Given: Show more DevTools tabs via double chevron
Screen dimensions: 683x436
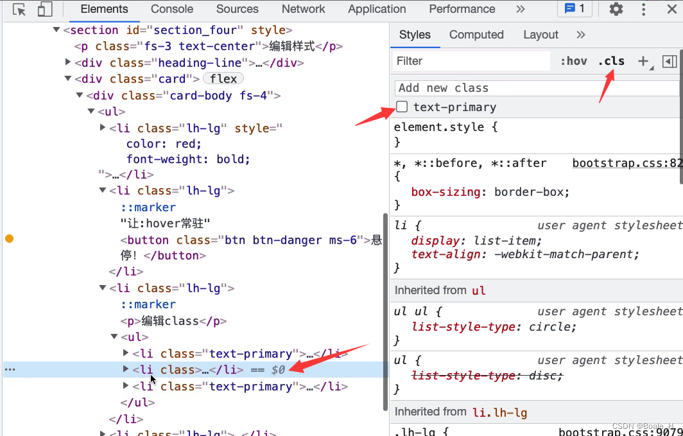Looking at the screenshot, I should (x=520, y=9).
